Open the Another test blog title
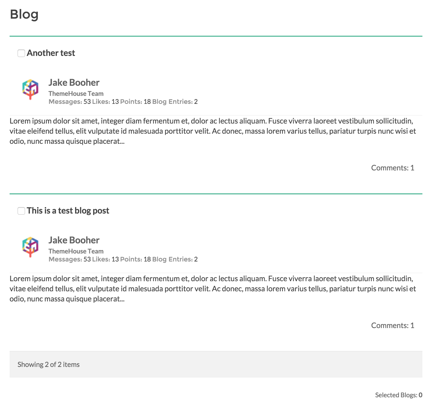Image resolution: width=432 pixels, height=409 pixels. (x=51, y=53)
